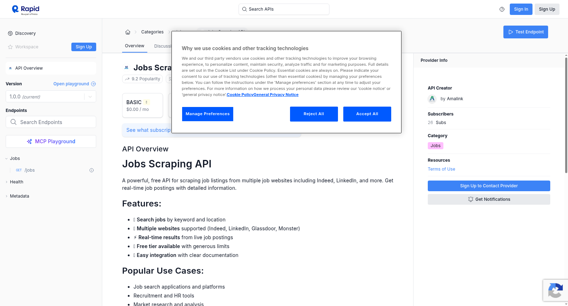Screen dimensions: 568x306
Task: Click the Workspace star icon
Action: tap(10, 47)
